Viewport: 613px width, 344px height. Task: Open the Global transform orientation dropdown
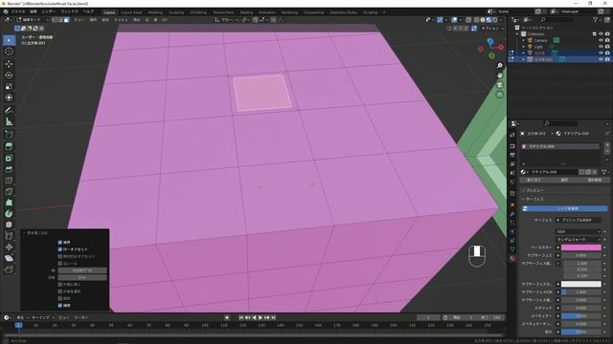[x=227, y=19]
